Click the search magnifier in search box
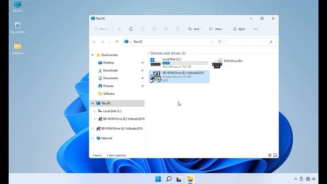Viewport: 327px width, 184px height. 271,42
